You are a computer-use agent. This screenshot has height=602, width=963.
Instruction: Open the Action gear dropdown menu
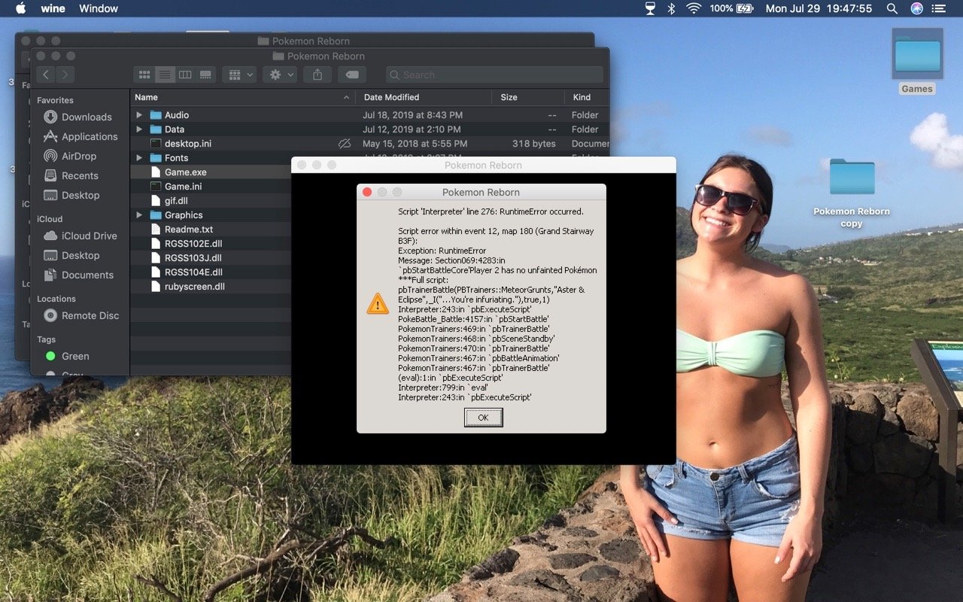click(280, 74)
